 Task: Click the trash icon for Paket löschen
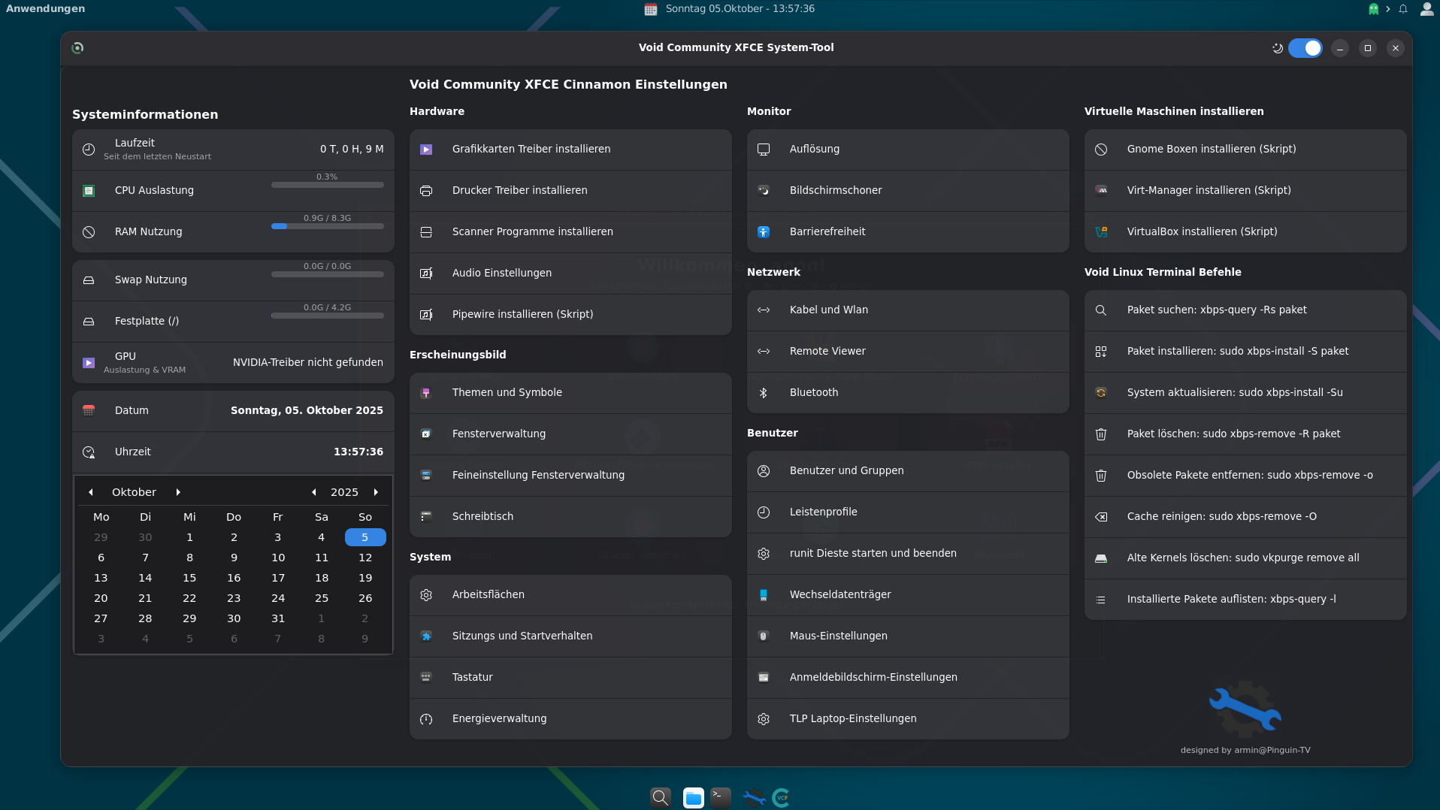pos(1101,434)
